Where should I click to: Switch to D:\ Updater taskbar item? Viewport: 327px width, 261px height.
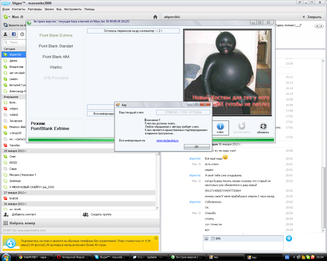149,257
